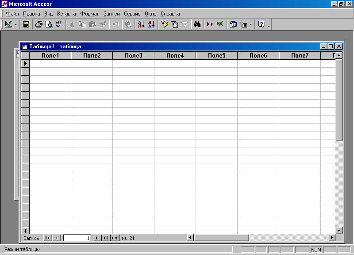
Task: Open the Сервис menu
Action: point(132,14)
